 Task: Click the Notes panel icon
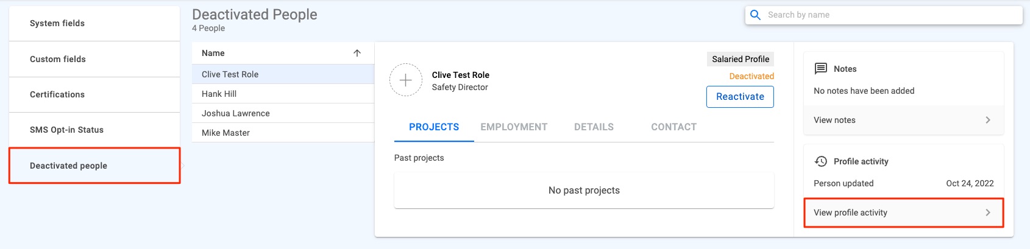(821, 69)
